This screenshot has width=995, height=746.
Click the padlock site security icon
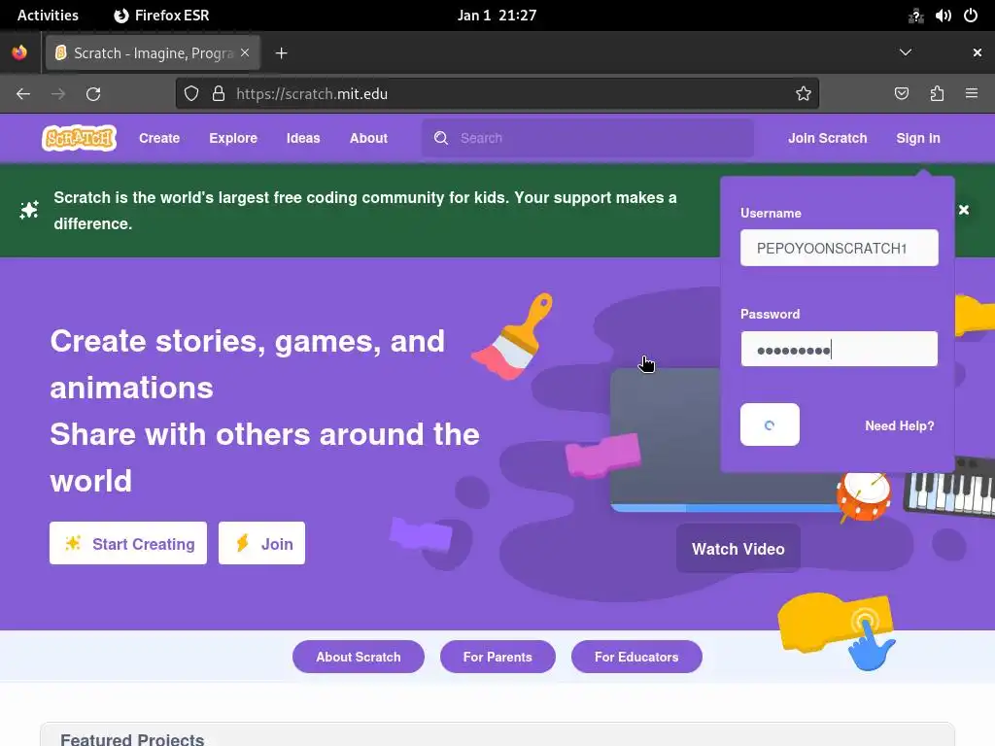pyautogui.click(x=219, y=94)
